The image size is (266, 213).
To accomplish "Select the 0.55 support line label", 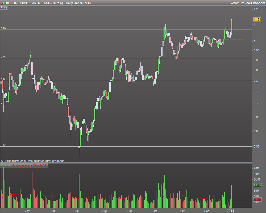I will [x=3, y=145].
